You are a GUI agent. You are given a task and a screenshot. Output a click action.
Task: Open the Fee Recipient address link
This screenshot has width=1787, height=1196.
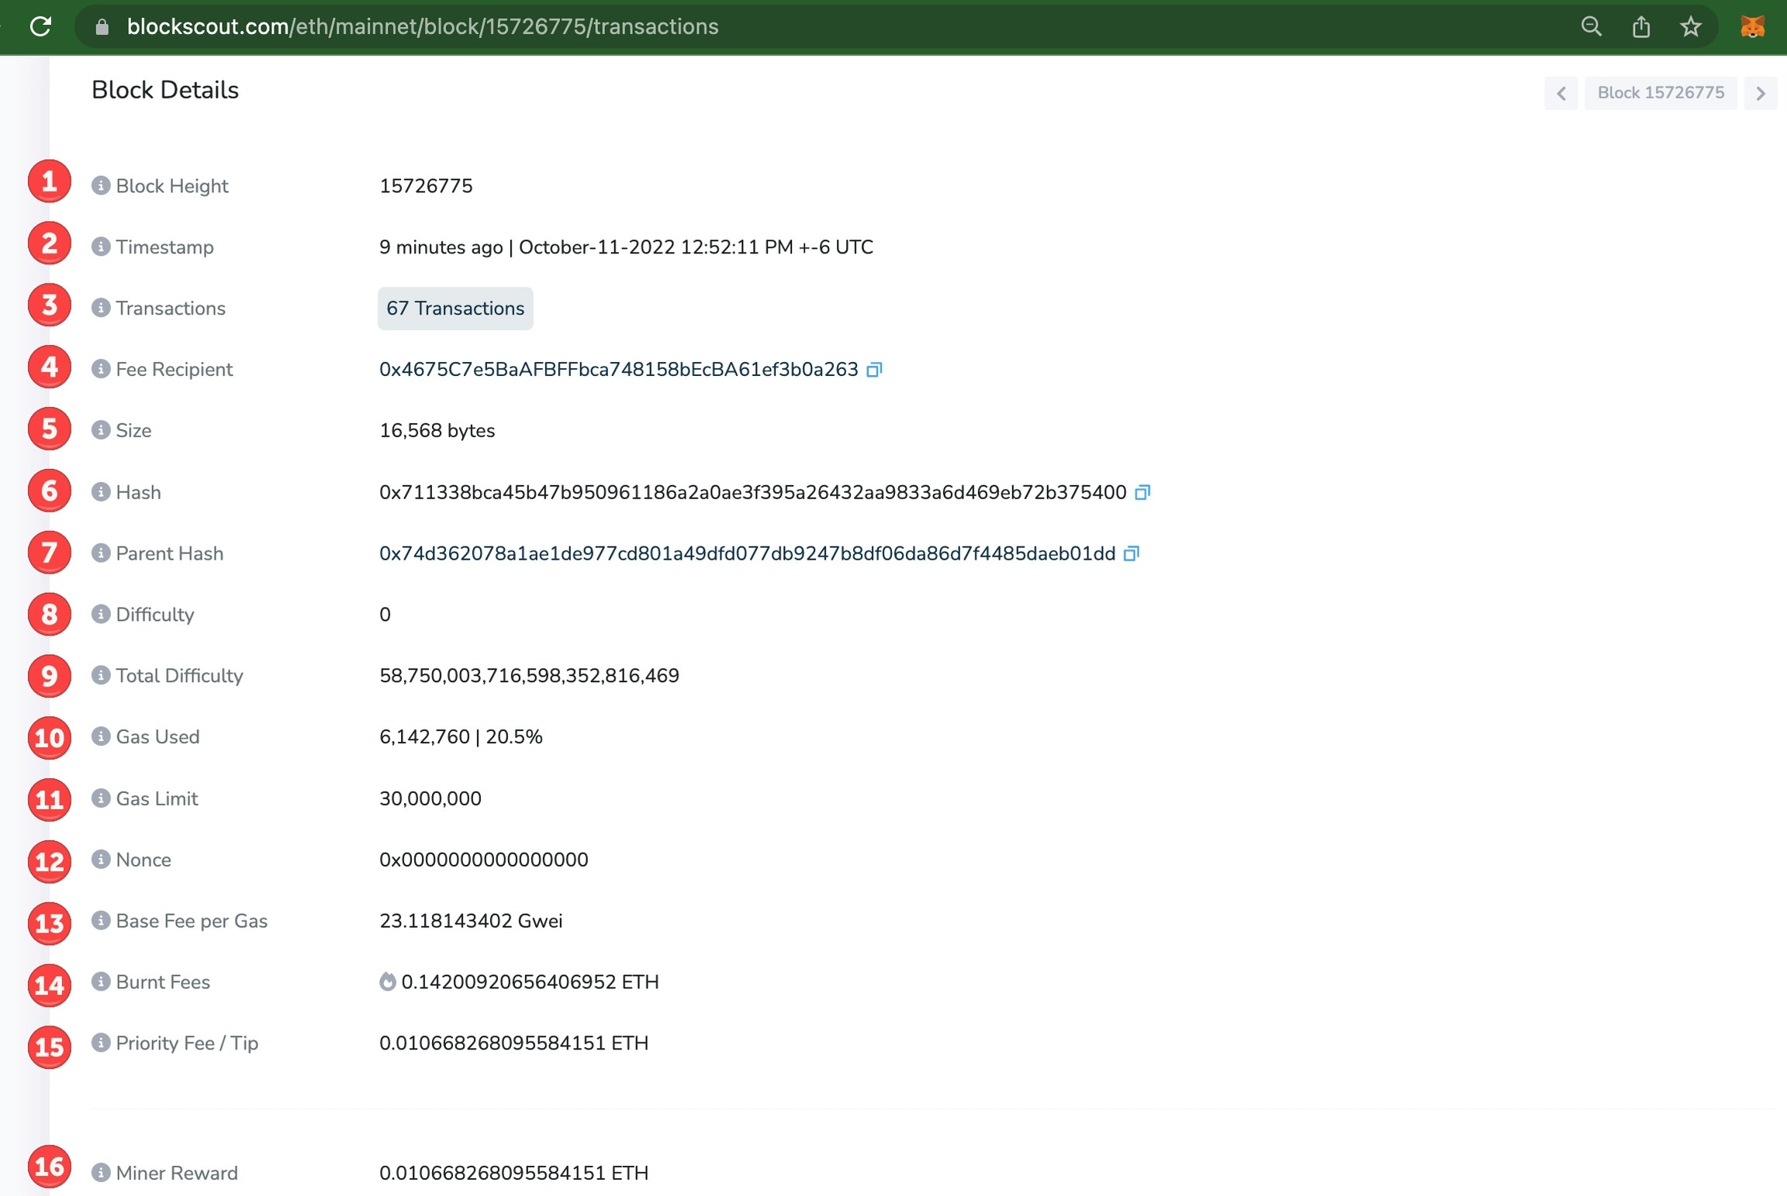click(x=618, y=370)
